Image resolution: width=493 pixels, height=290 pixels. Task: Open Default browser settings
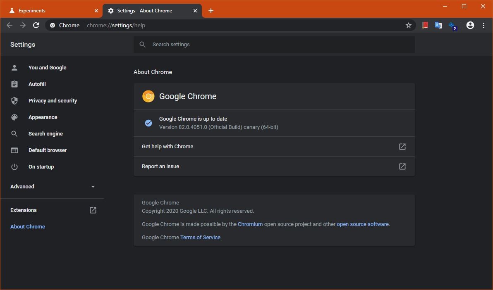48,150
